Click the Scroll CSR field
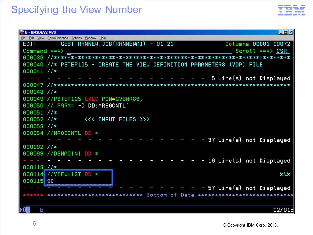The height and width of the screenshot is (235, 313). [283, 51]
